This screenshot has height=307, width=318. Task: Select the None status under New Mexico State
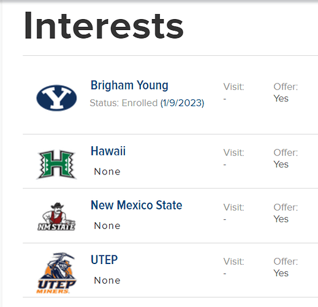[107, 226]
